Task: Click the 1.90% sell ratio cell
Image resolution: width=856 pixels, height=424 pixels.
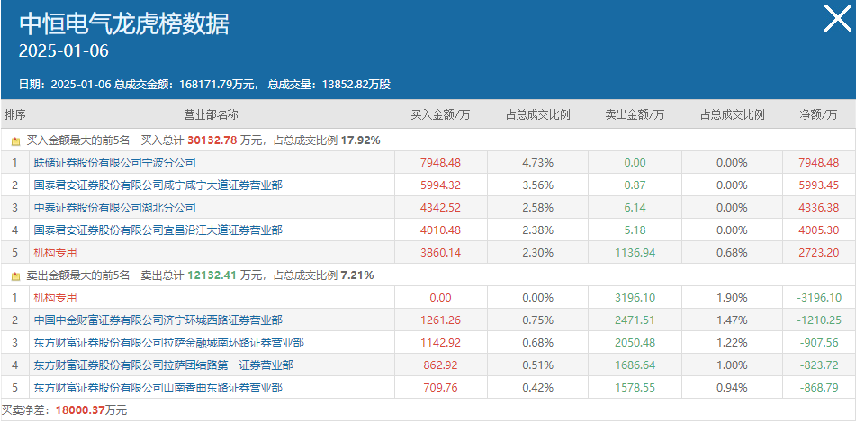Action: (732, 298)
